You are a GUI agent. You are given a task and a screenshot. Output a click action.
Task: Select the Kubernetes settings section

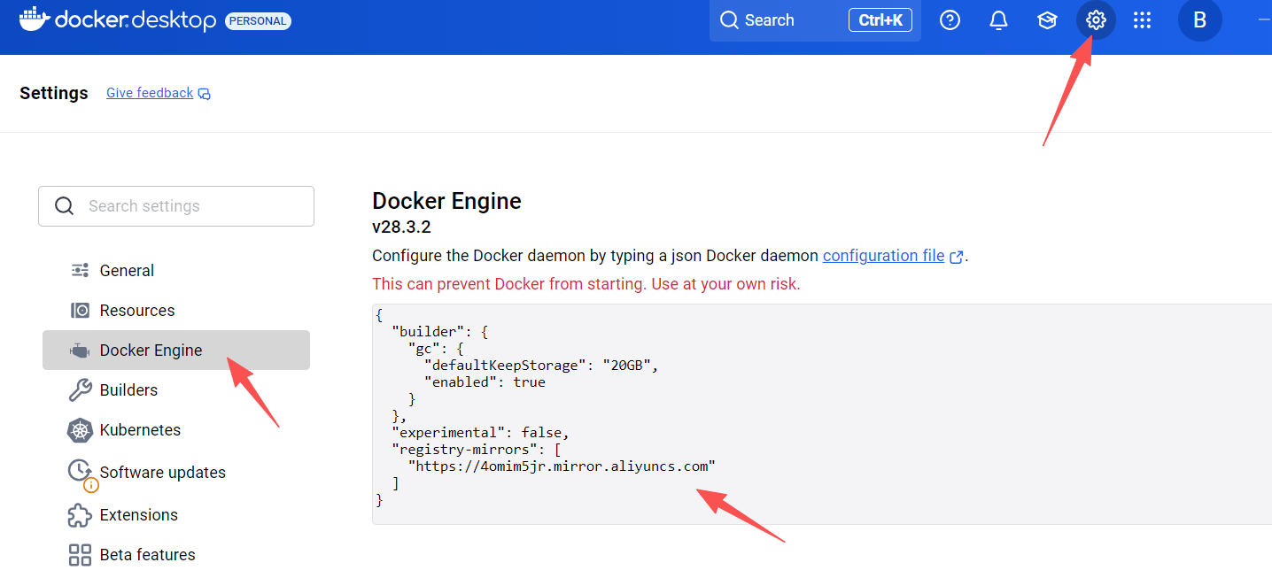coord(176,430)
